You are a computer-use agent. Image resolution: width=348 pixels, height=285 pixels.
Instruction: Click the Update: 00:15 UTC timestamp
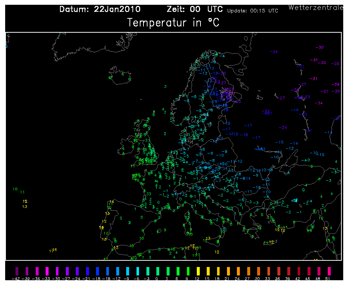pyautogui.click(x=253, y=11)
